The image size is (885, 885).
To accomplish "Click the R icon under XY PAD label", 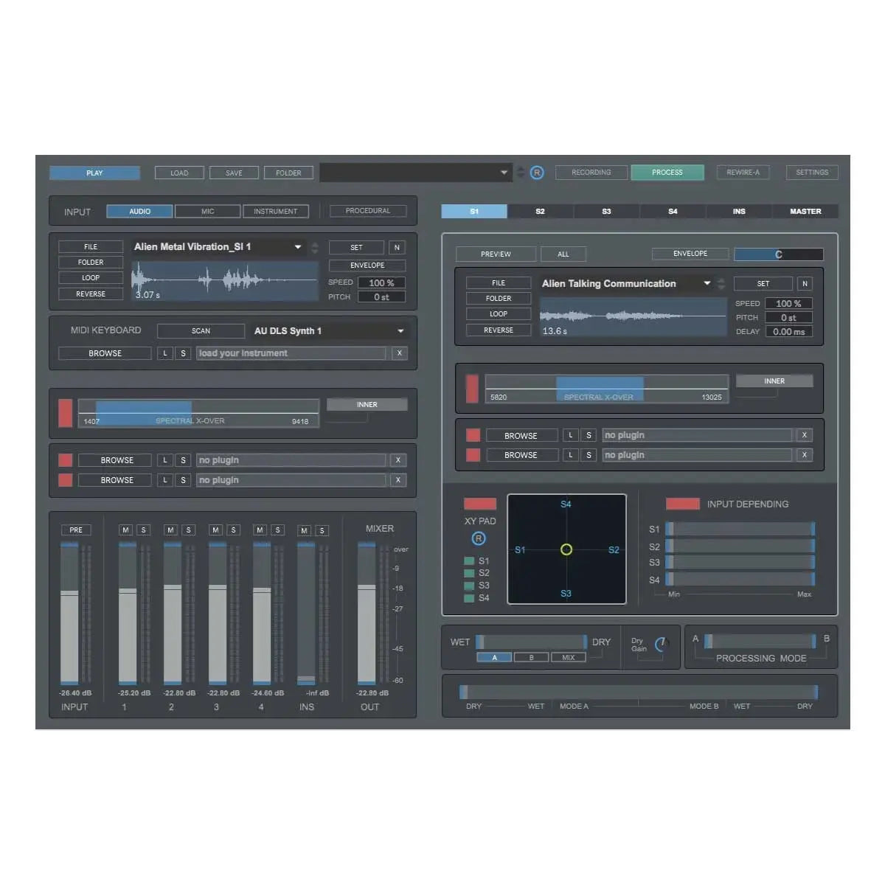I will coord(479,538).
